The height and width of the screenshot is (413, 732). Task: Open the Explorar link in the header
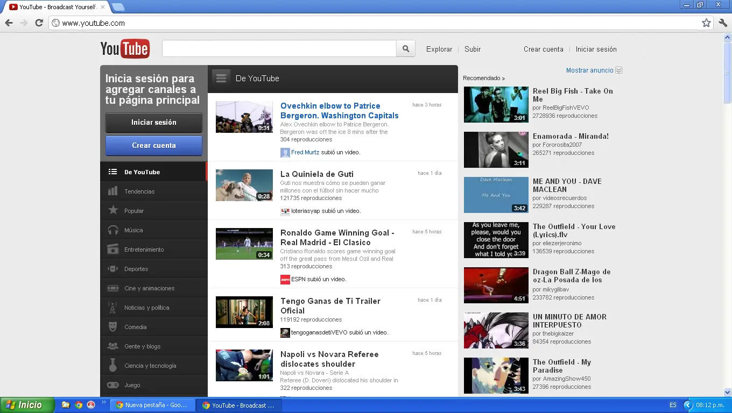point(439,49)
